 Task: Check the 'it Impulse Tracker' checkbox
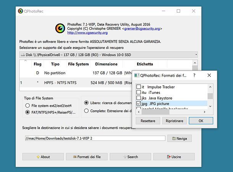point(139,87)
